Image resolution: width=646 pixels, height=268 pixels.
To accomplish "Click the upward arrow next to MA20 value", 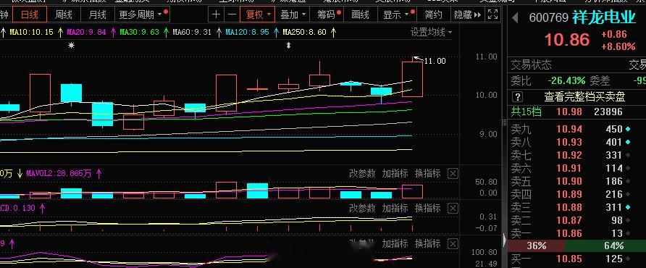I will (x=113, y=32).
